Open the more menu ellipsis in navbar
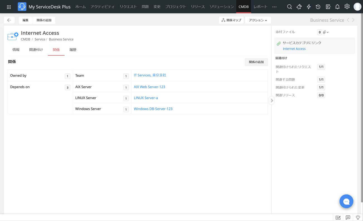This screenshot has height=221, width=363. click(x=274, y=7)
